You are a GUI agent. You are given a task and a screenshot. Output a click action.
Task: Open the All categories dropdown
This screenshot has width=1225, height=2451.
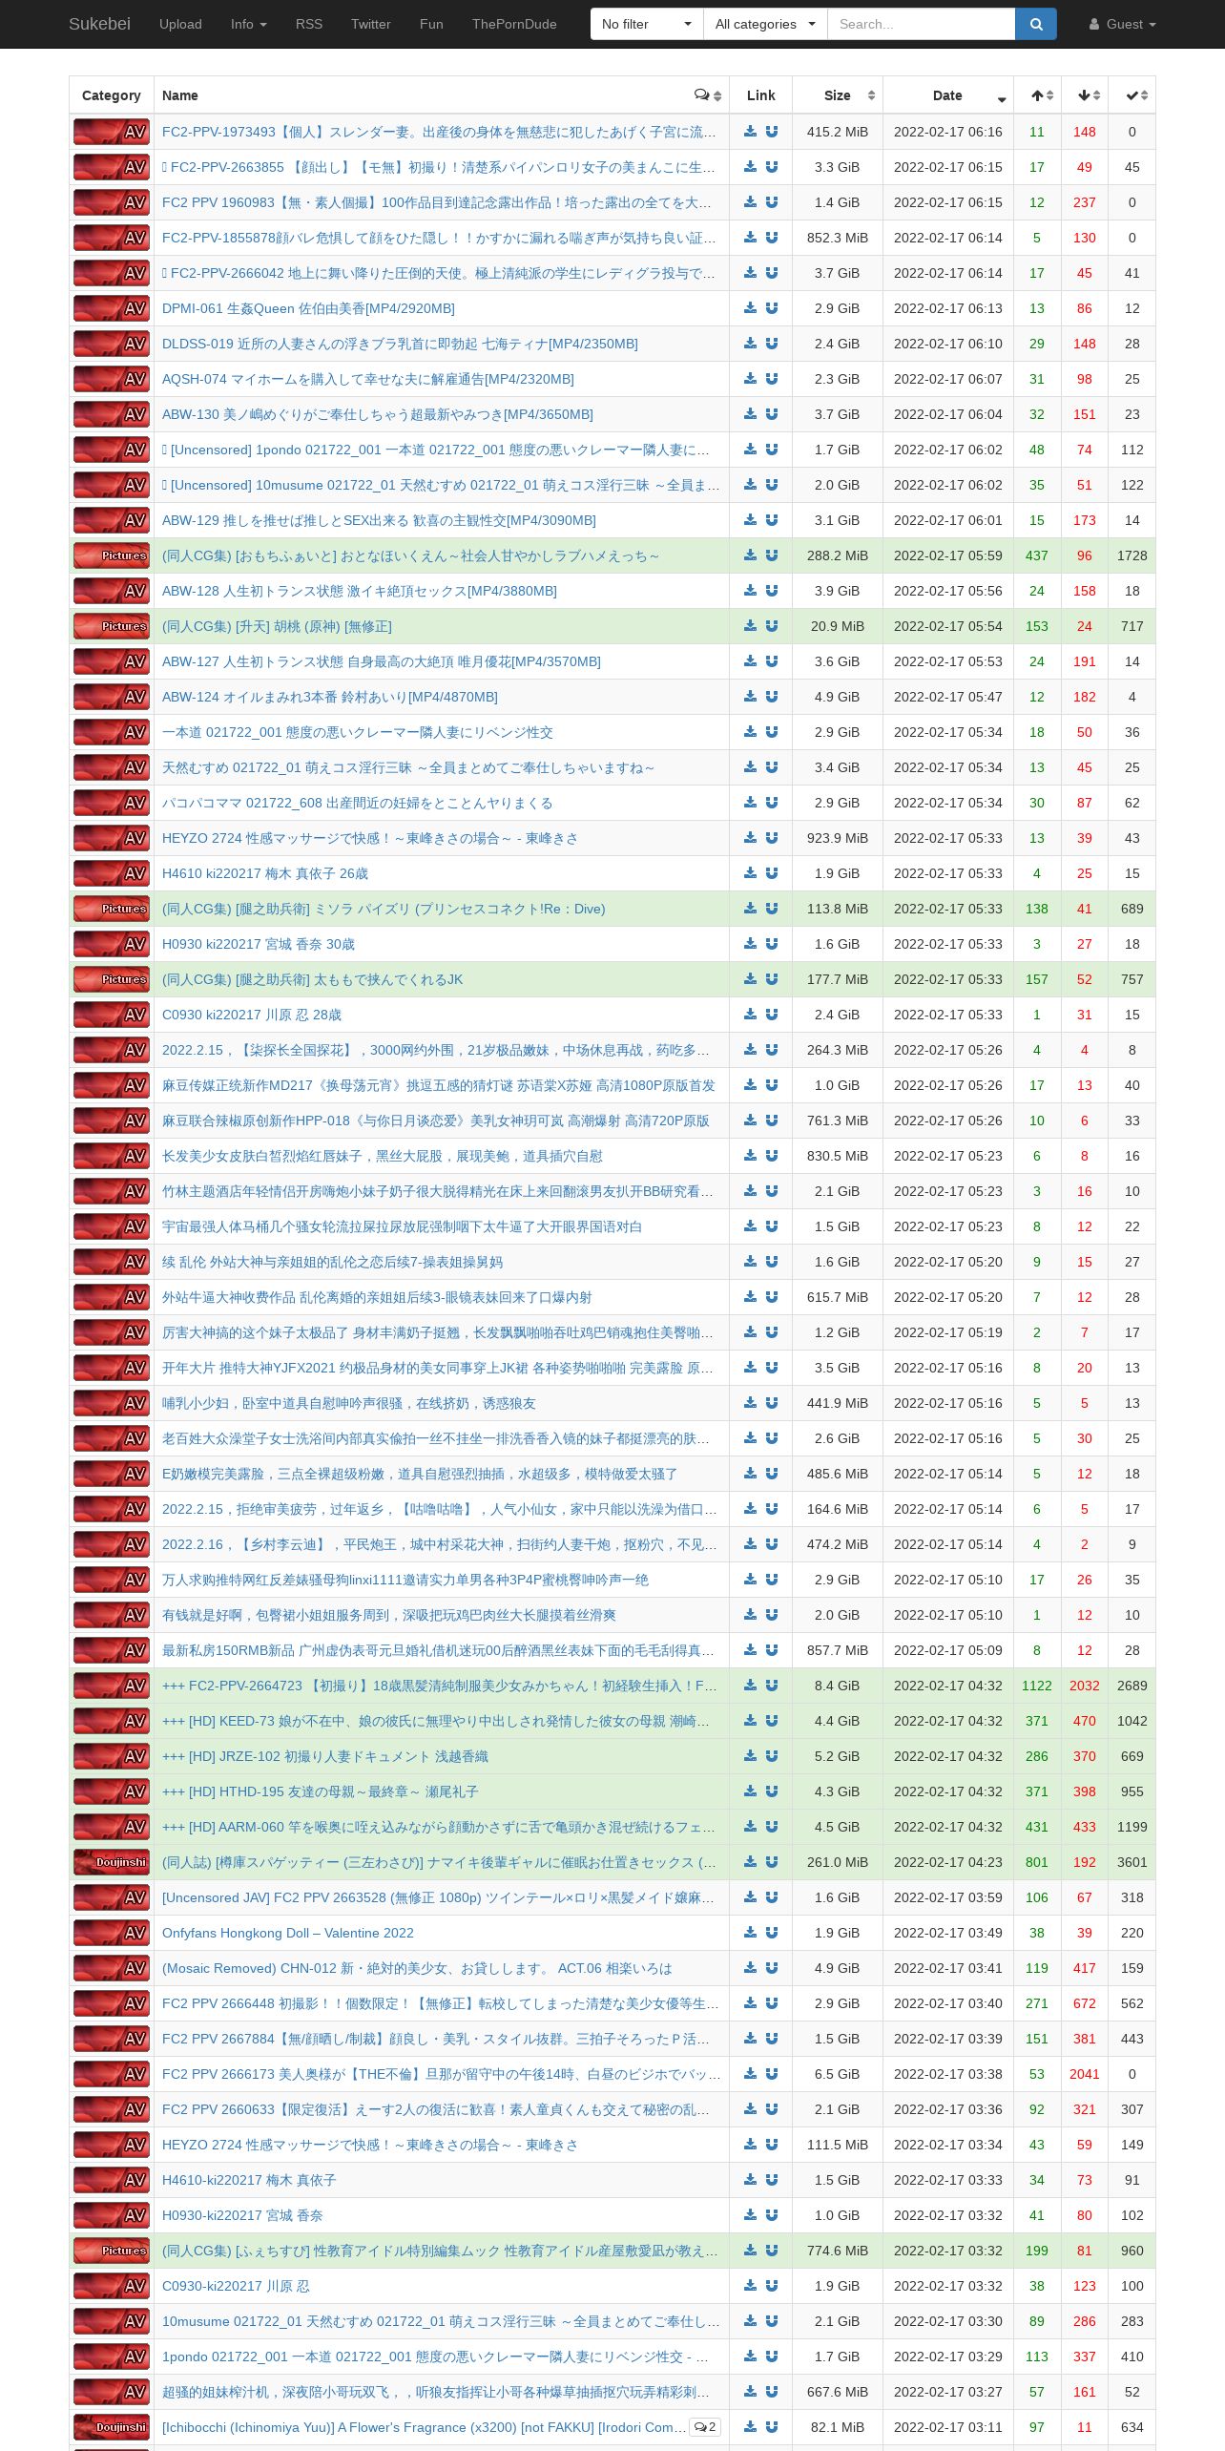pyautogui.click(x=765, y=24)
